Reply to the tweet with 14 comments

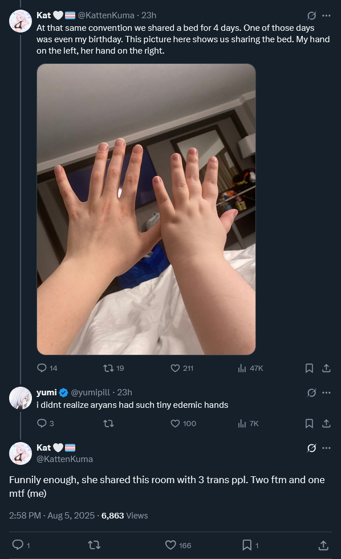pyautogui.click(x=42, y=368)
